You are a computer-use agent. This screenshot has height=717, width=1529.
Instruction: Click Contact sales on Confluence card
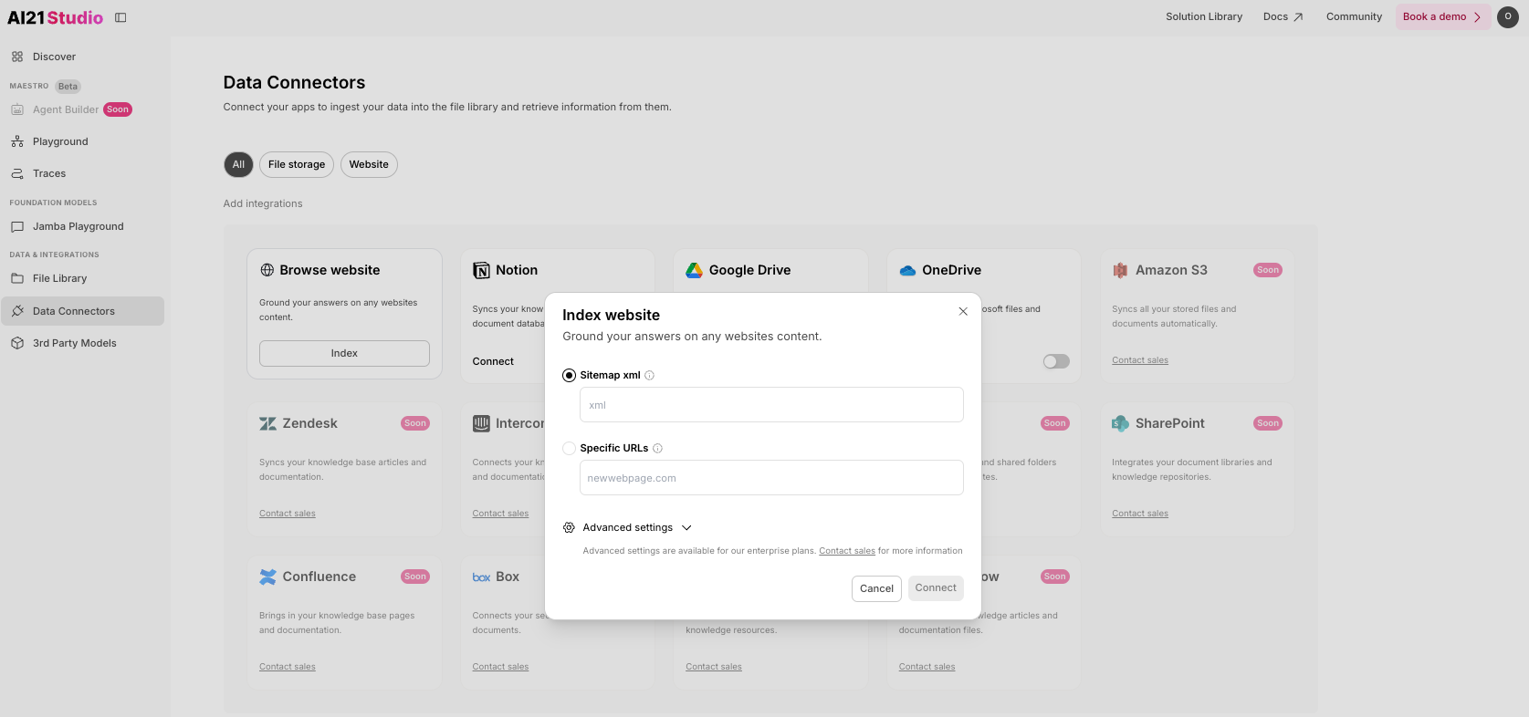point(288,667)
